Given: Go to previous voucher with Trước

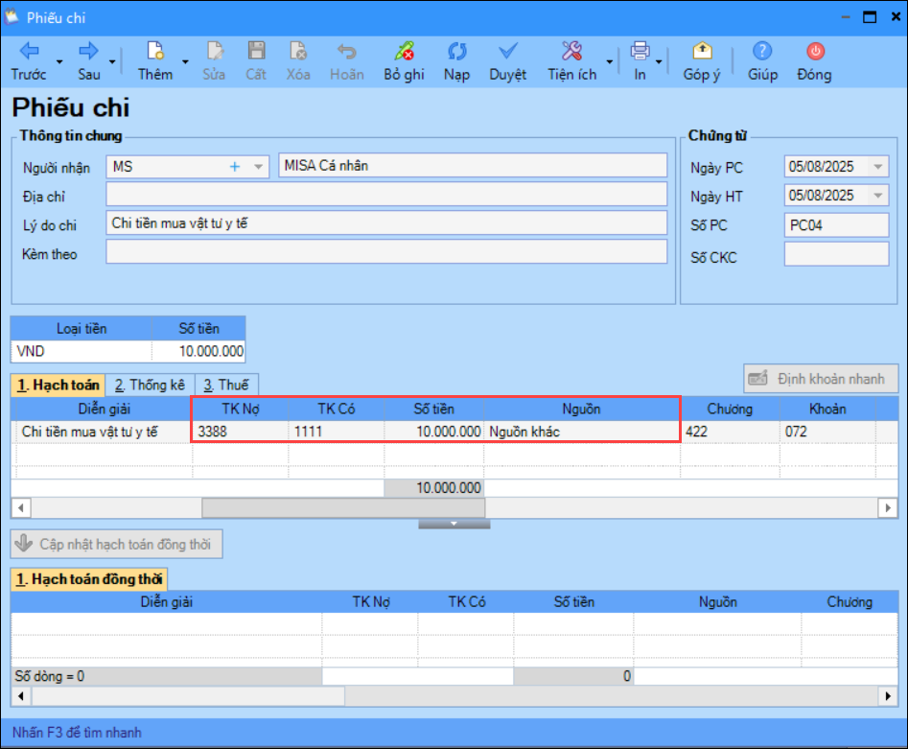Looking at the screenshot, I should coord(29,60).
